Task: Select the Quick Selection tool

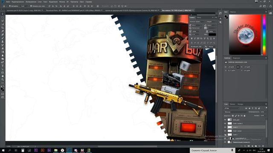Action: pos(3,24)
